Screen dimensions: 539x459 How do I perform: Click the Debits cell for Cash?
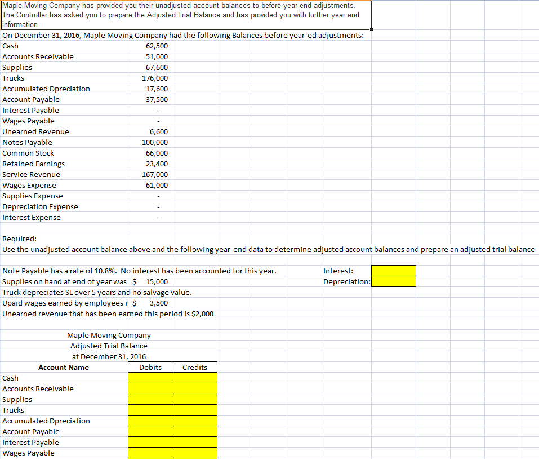click(x=150, y=378)
